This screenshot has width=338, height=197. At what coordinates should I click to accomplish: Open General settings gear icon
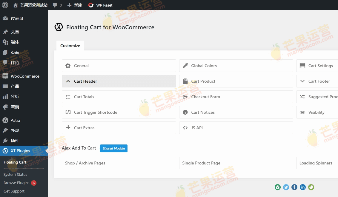68,66
